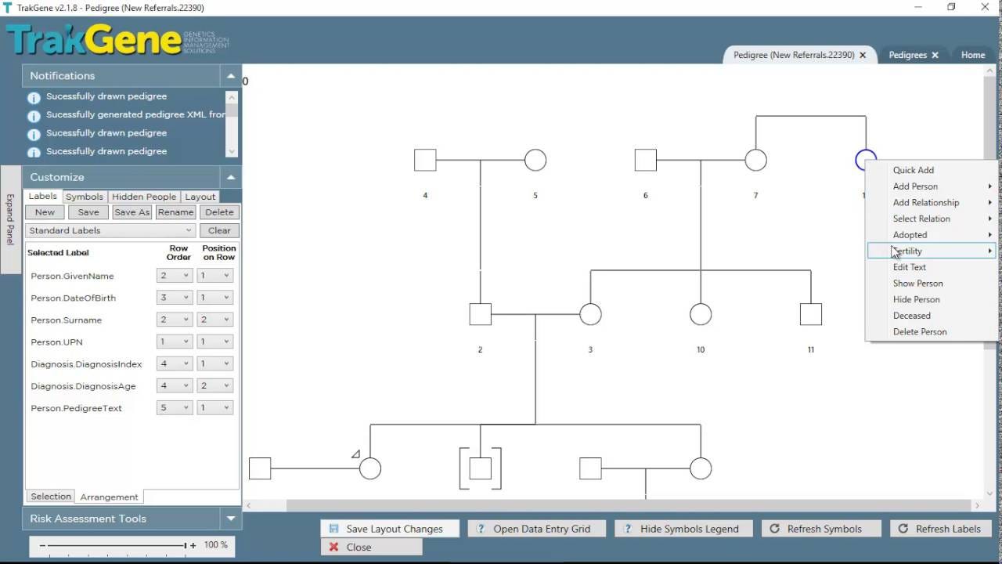
Task: Choose Hide Person from context menu
Action: point(932,299)
